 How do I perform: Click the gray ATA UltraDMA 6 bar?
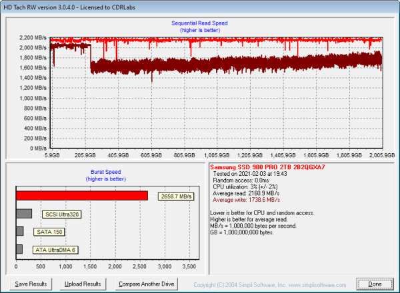(x=19, y=249)
